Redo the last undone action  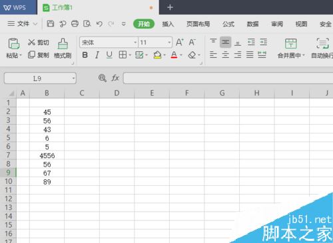point(111,24)
